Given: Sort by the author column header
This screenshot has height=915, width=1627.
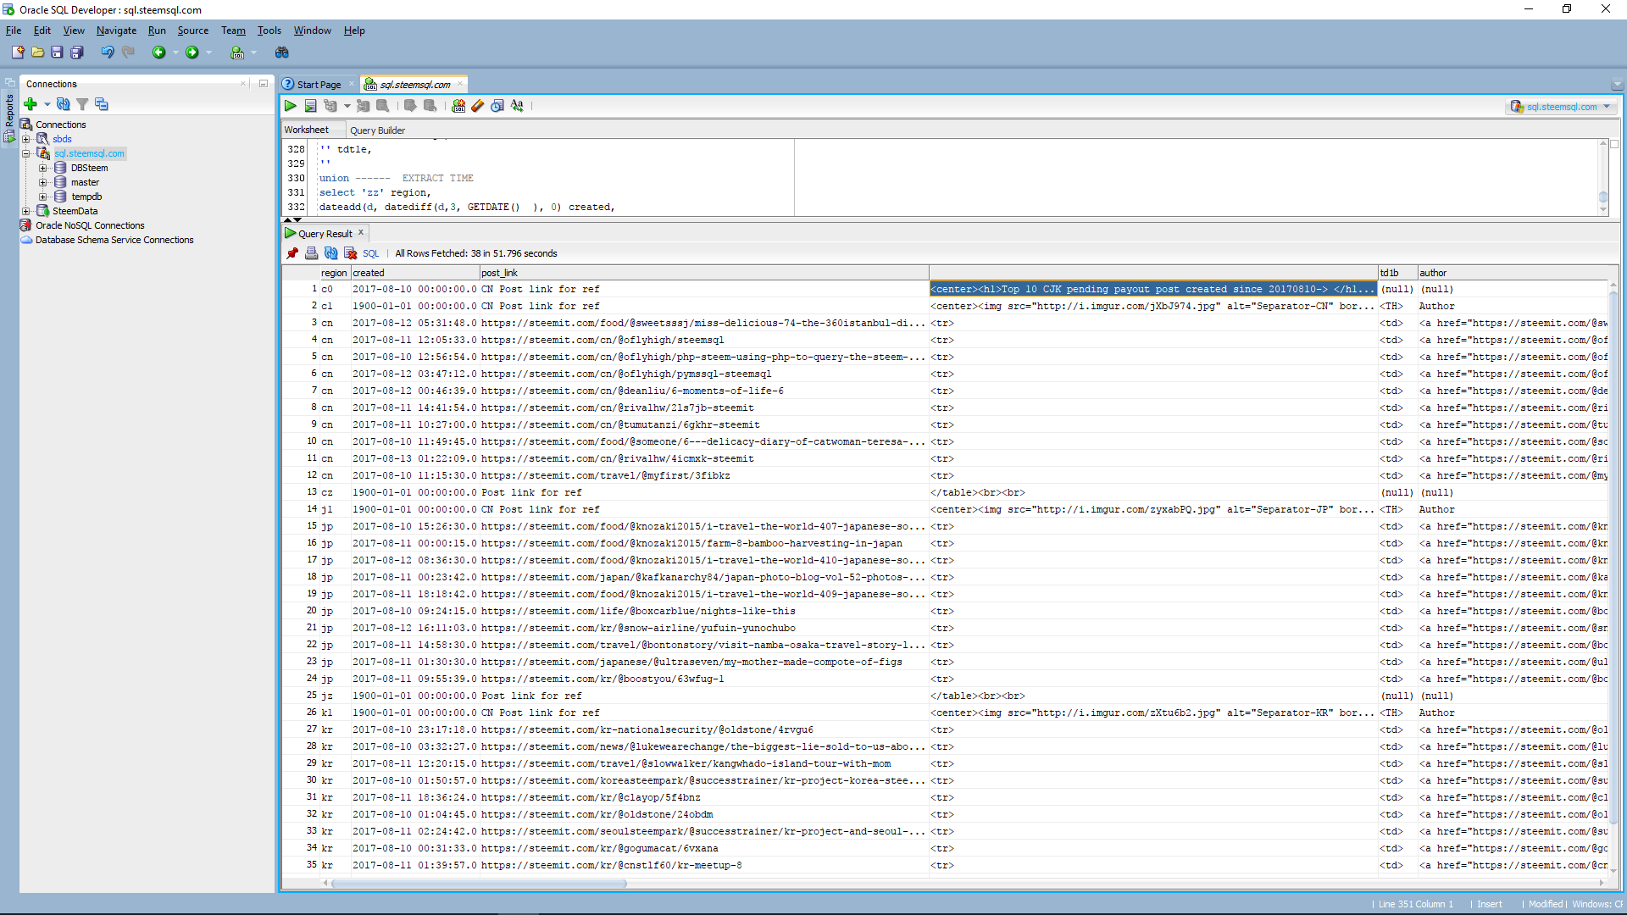Looking at the screenshot, I should [1513, 273].
